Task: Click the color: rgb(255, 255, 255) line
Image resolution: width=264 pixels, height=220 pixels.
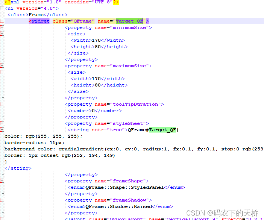Action: (44, 137)
